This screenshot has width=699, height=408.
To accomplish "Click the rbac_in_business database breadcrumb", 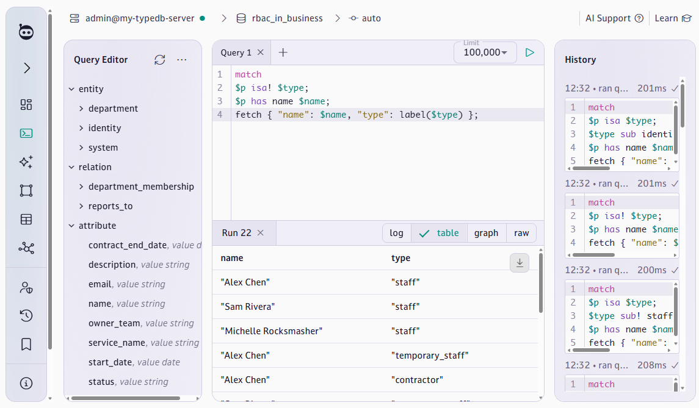I will coord(287,18).
